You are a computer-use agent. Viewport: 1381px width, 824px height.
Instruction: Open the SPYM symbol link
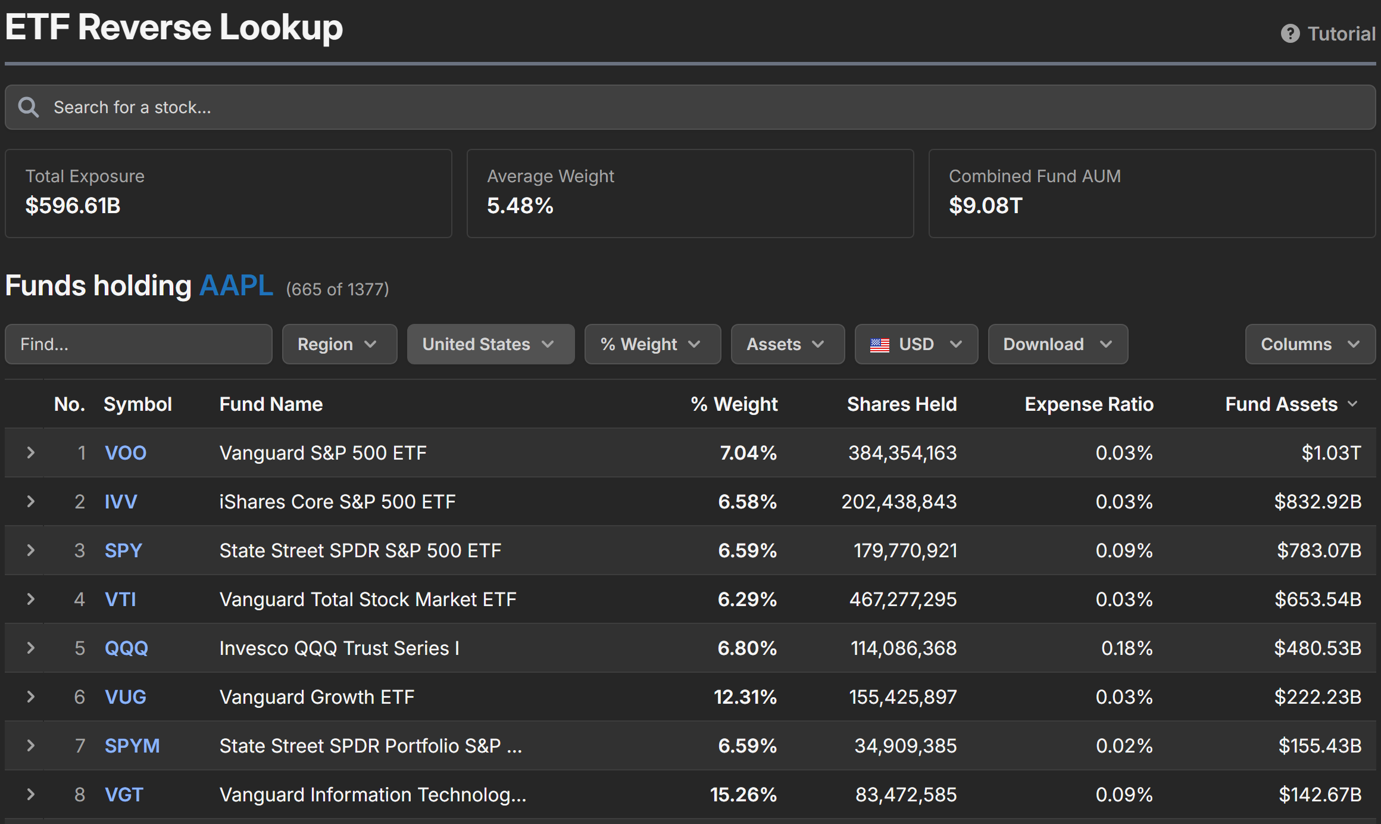132,746
